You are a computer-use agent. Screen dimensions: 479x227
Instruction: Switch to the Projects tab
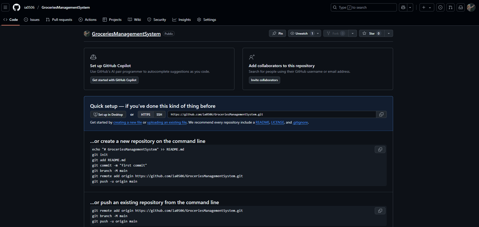click(112, 20)
